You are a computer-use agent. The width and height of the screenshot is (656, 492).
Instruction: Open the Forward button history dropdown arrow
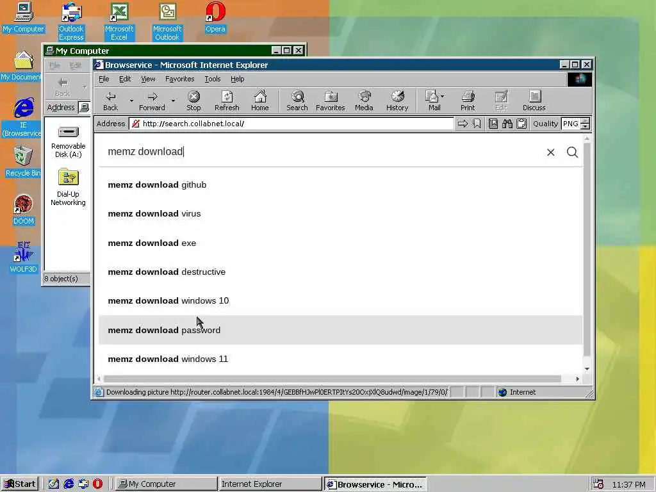click(173, 101)
